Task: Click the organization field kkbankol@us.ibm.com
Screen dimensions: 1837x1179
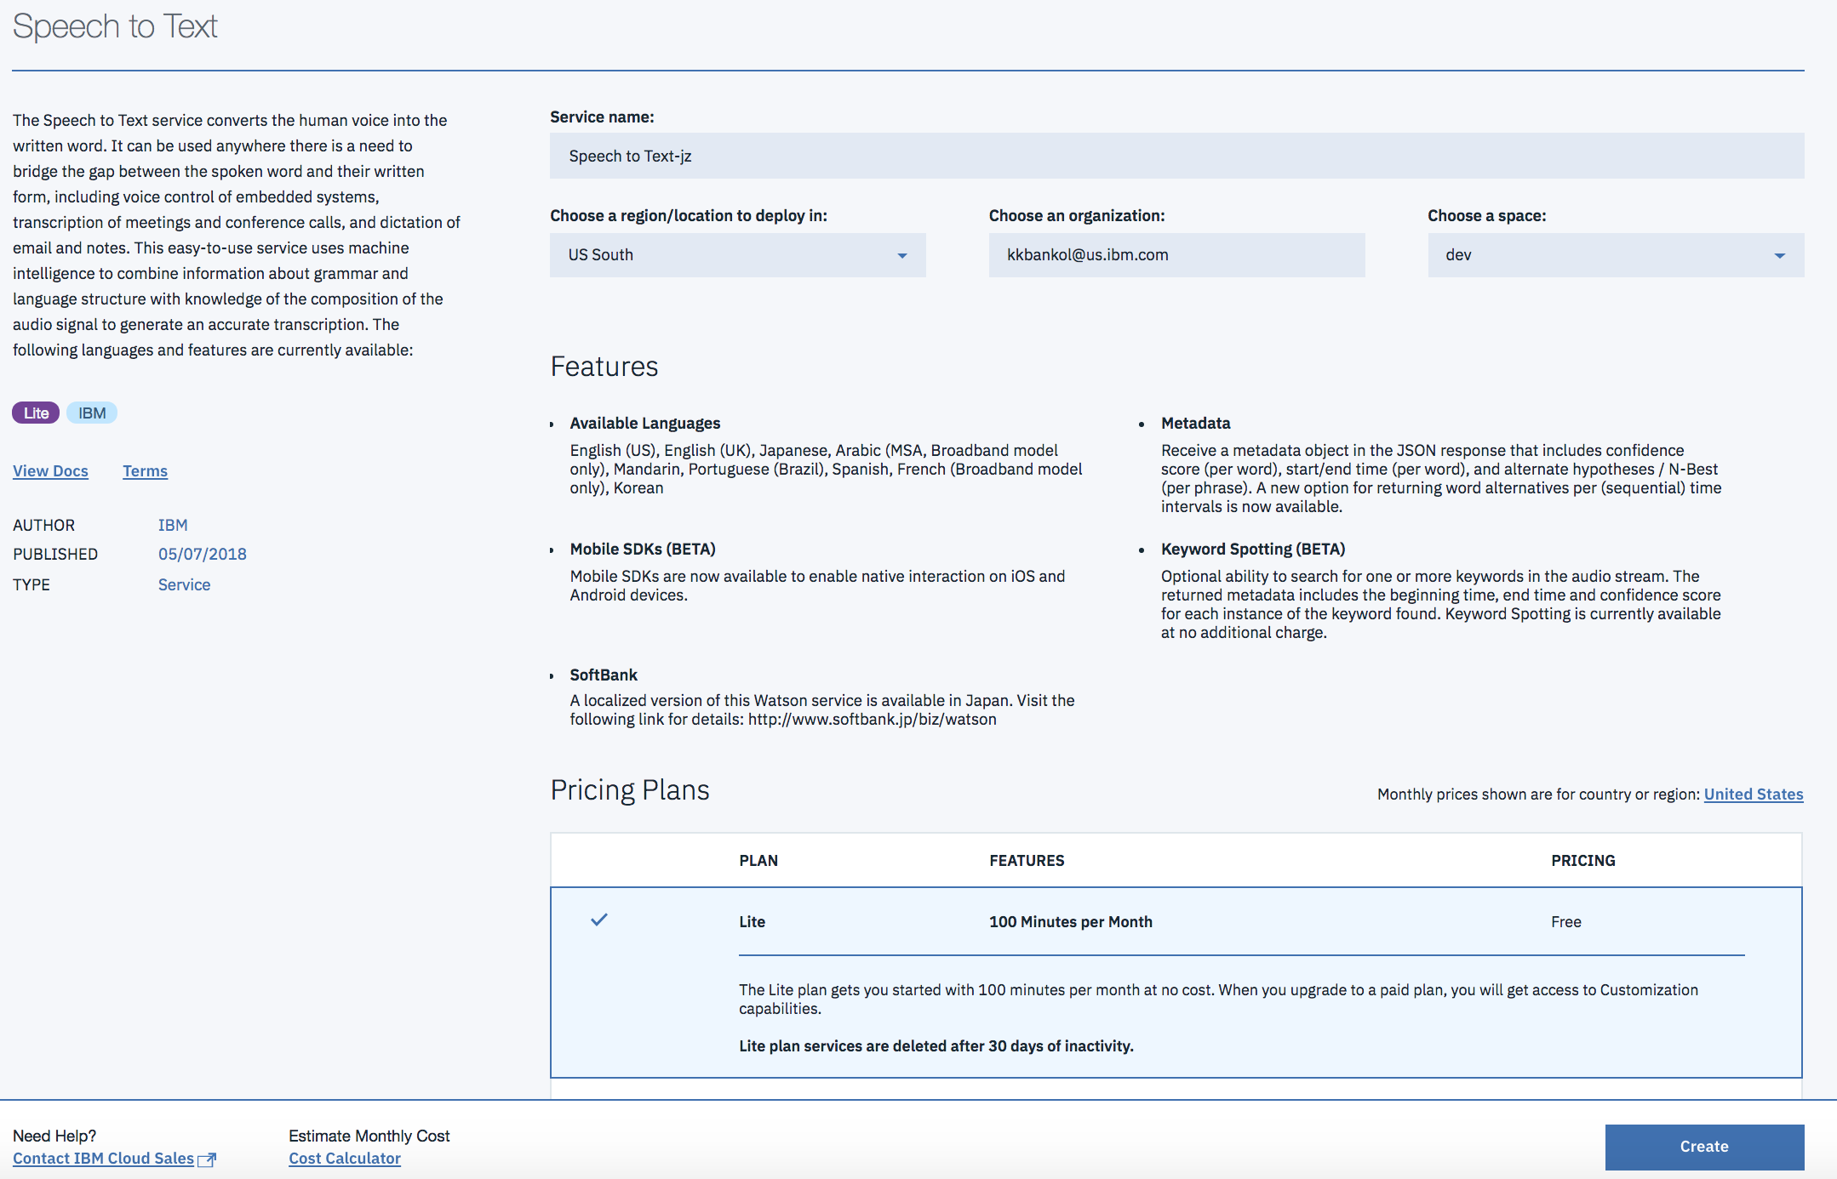Action: click(1176, 255)
